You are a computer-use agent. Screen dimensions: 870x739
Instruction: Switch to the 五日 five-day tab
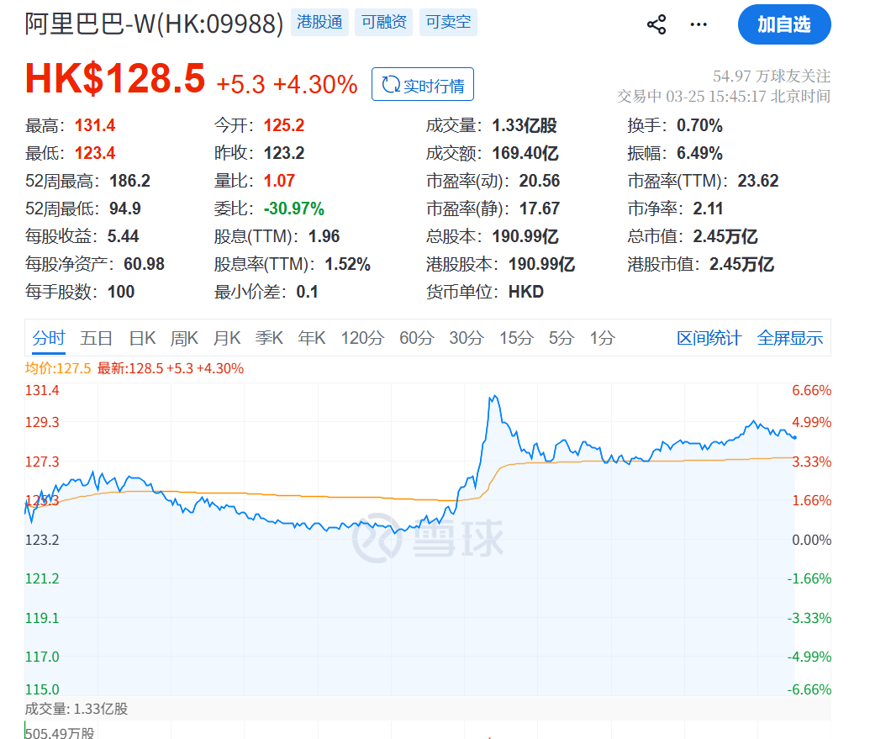coord(96,336)
